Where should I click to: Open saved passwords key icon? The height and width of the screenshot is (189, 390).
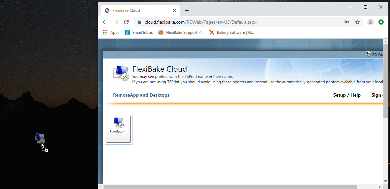click(347, 22)
